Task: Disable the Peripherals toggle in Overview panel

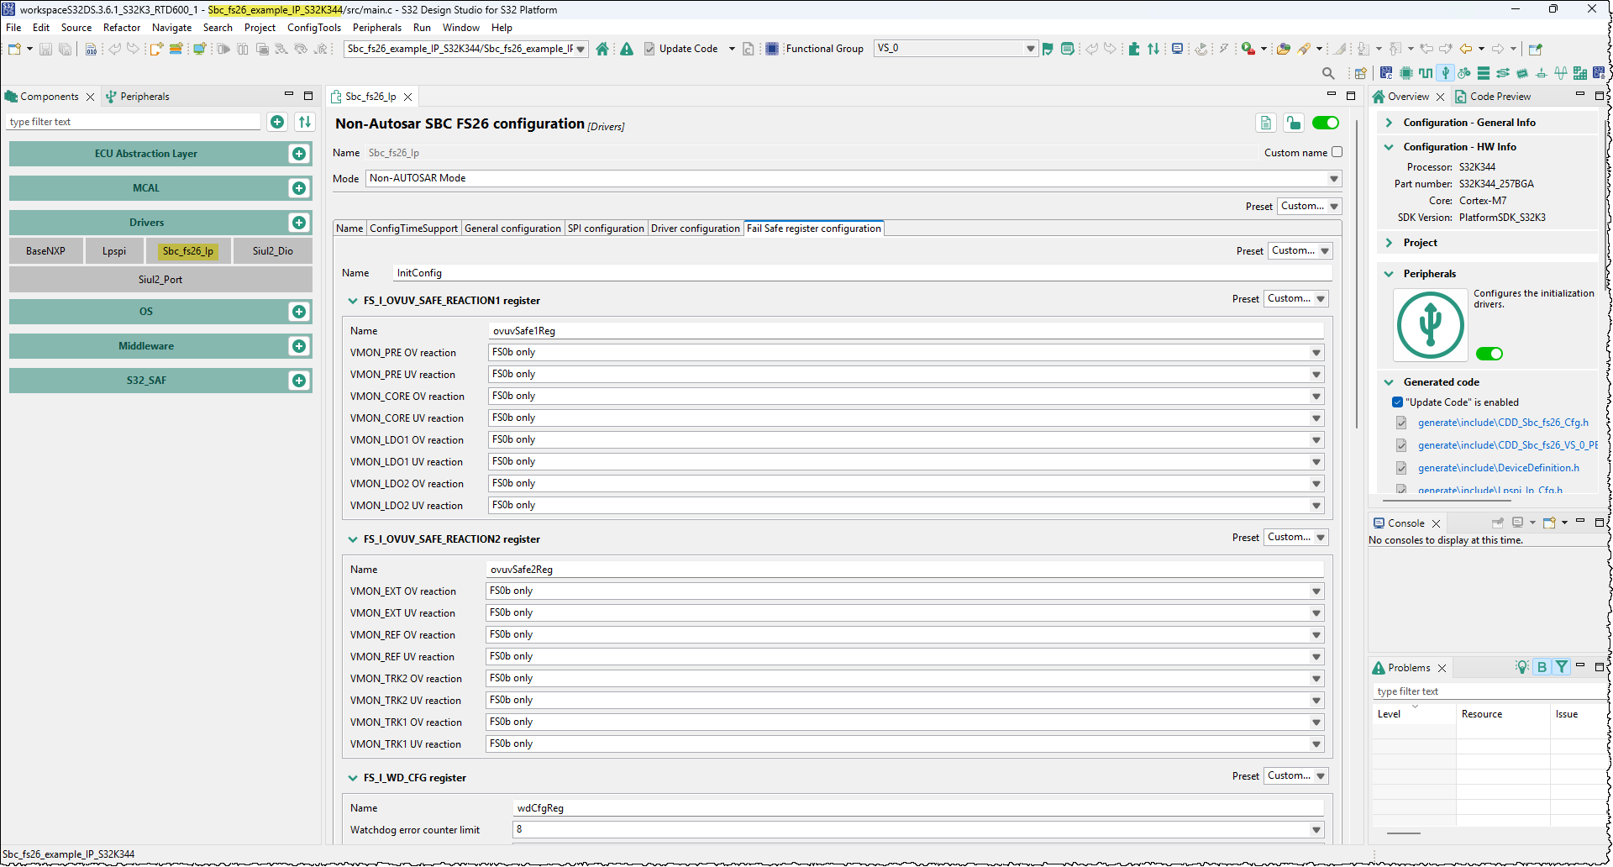Action: pos(1490,354)
